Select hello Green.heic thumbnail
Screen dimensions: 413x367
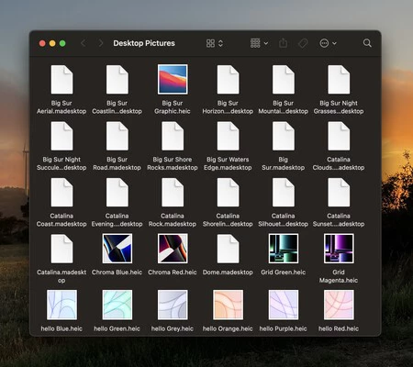pos(117,305)
